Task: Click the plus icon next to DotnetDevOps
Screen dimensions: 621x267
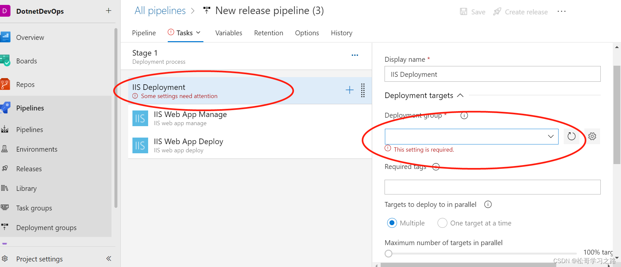Action: (109, 11)
